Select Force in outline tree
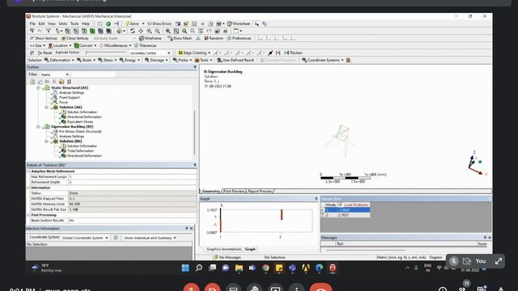This screenshot has height=291, width=518. click(63, 103)
